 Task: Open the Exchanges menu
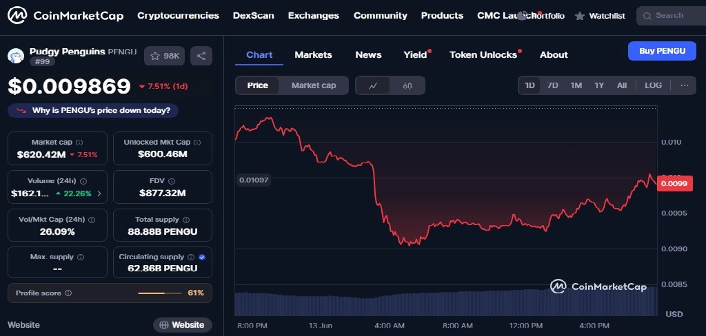pyautogui.click(x=314, y=16)
